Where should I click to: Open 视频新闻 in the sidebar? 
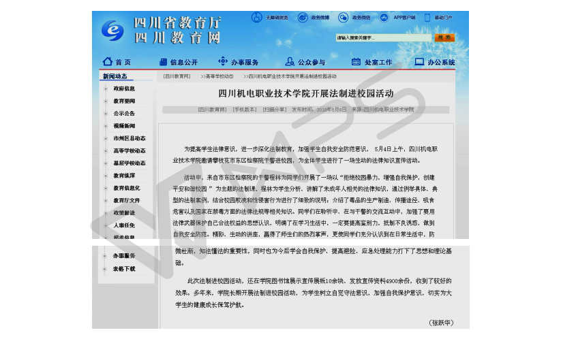[x=124, y=126]
